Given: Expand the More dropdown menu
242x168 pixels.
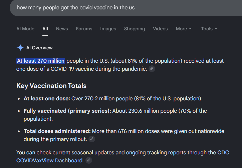Looking at the screenshot, I should tap(184, 29).
